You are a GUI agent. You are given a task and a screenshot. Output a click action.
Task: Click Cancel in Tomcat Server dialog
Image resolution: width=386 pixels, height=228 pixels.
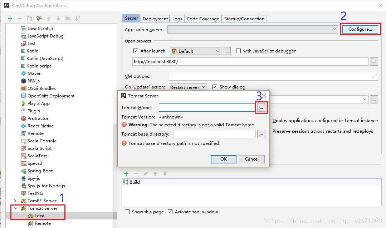tap(251, 159)
